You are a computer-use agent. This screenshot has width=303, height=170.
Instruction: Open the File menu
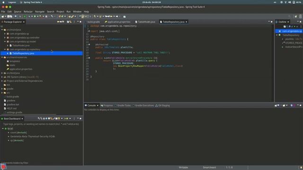point(3,11)
